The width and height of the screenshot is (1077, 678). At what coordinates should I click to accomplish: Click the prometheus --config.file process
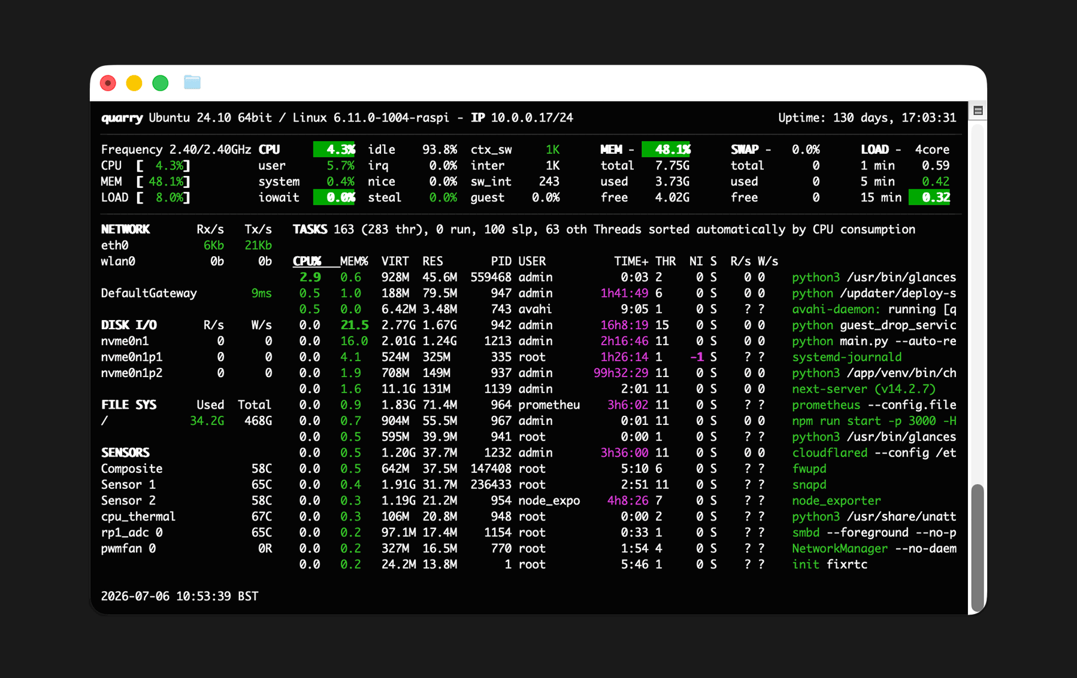[874, 405]
